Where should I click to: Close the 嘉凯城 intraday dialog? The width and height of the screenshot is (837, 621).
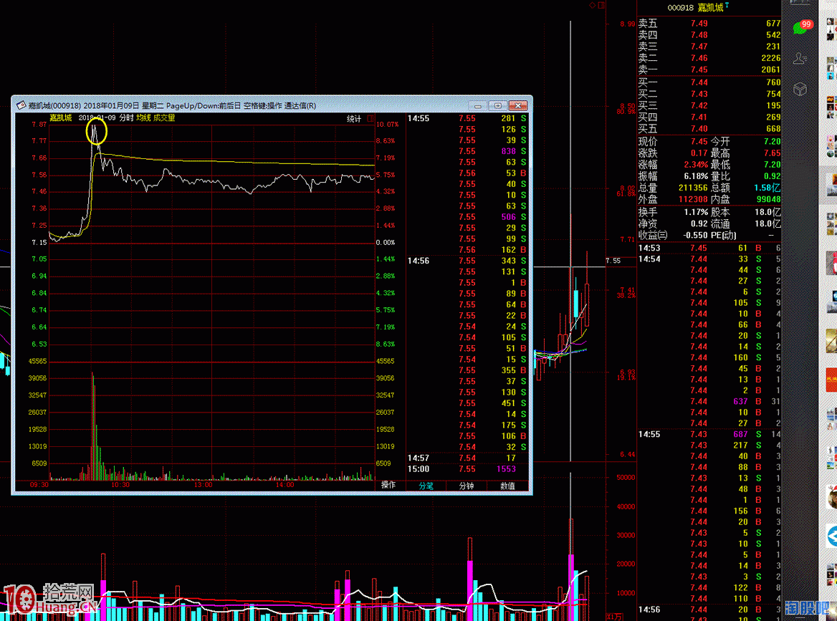pyautogui.click(x=518, y=105)
